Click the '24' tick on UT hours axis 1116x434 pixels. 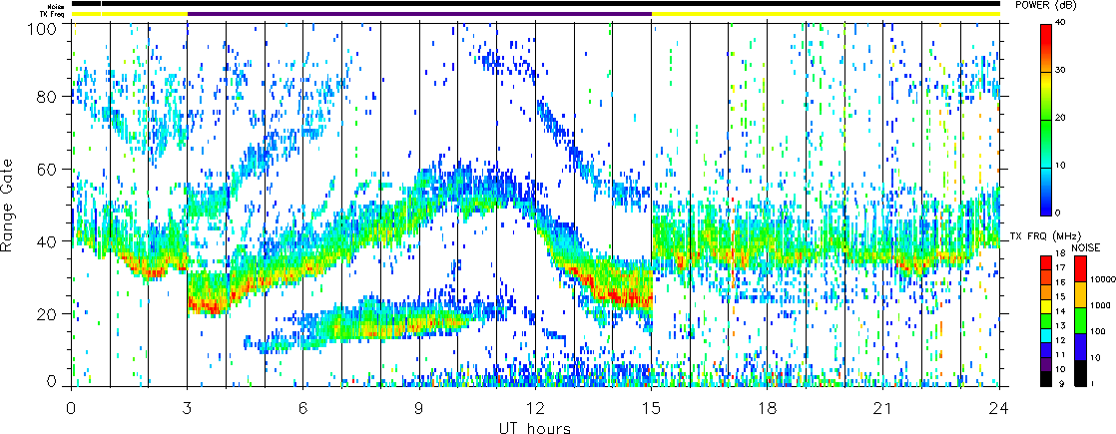coord(999,408)
